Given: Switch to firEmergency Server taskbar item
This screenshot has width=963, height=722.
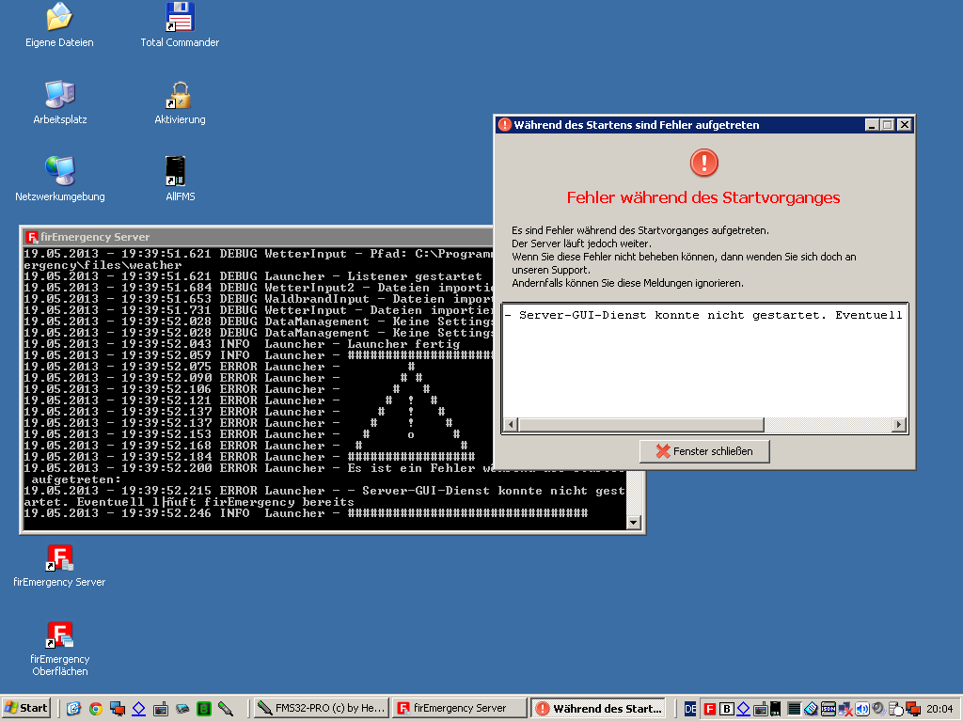Looking at the screenshot, I should pos(459,709).
